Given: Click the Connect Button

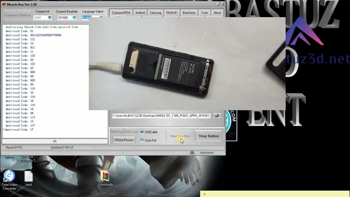Looking at the screenshot, I should coord(17,15).
